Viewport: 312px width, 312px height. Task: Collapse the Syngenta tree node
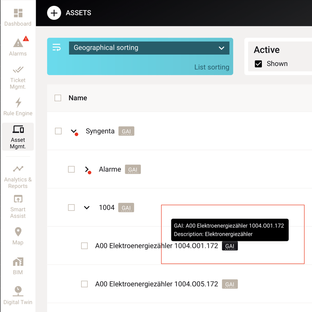pos(74,131)
